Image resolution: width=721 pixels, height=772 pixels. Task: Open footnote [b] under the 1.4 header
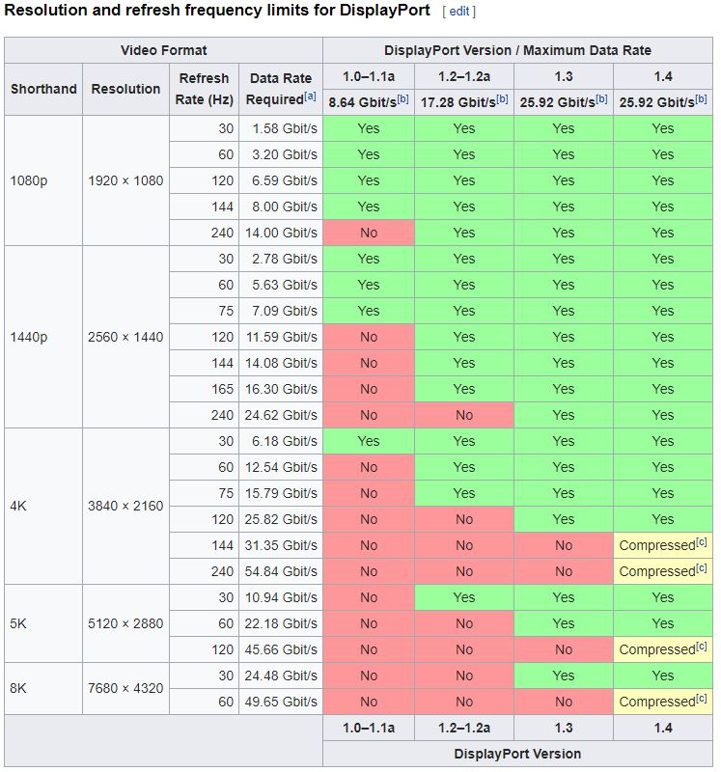701,99
